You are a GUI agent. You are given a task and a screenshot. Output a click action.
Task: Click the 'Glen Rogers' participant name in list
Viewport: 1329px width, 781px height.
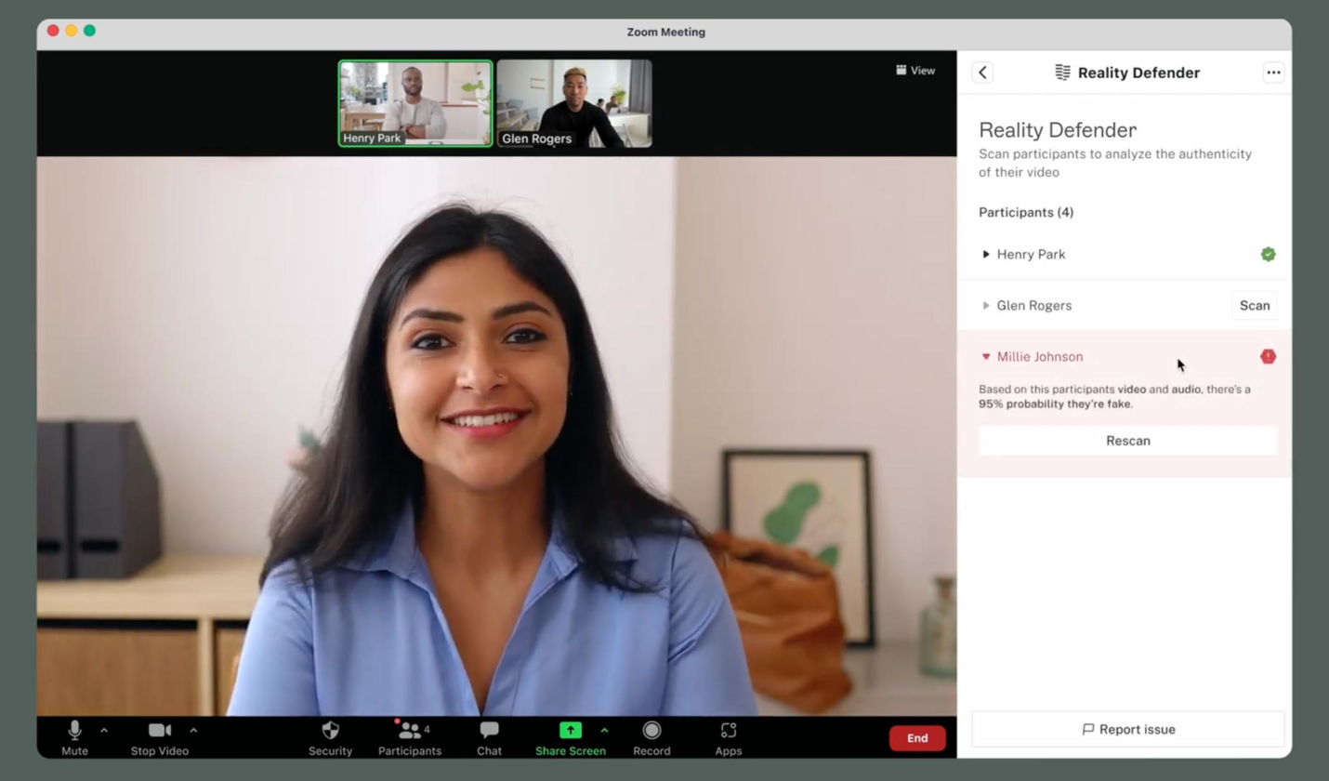tap(1034, 306)
